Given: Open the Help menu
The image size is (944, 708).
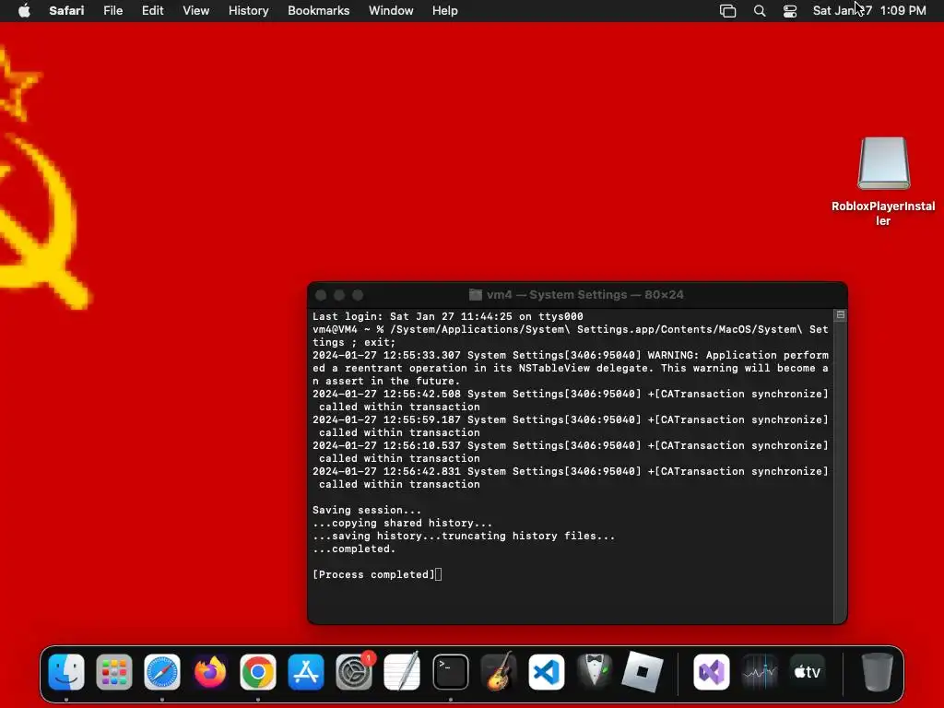Looking at the screenshot, I should (445, 11).
